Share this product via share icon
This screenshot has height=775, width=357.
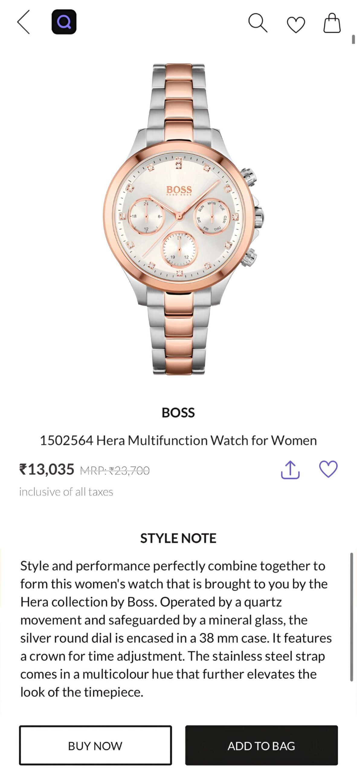coord(290,470)
